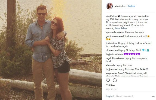Image resolution: width=156 pixels, height=100 pixels.
Task: Open the #evanfelker hashtag
Action: pyautogui.click(x=121, y=28)
